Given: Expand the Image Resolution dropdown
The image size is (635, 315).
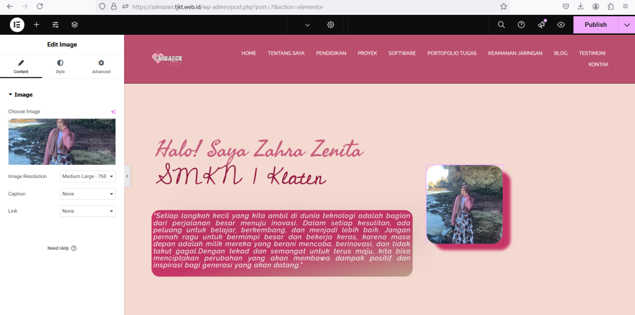Looking at the screenshot, I should point(87,177).
